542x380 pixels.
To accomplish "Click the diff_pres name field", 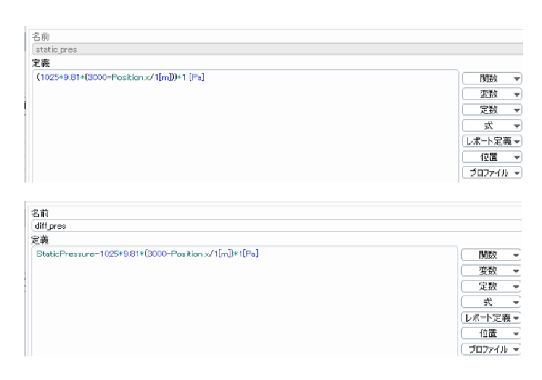I will 271,226.
